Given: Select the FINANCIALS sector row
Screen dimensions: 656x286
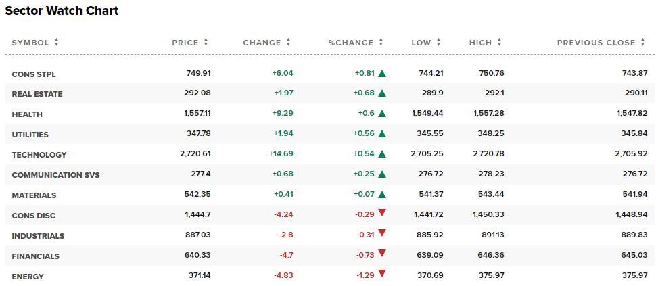Looking at the screenshot, I should [328, 256].
